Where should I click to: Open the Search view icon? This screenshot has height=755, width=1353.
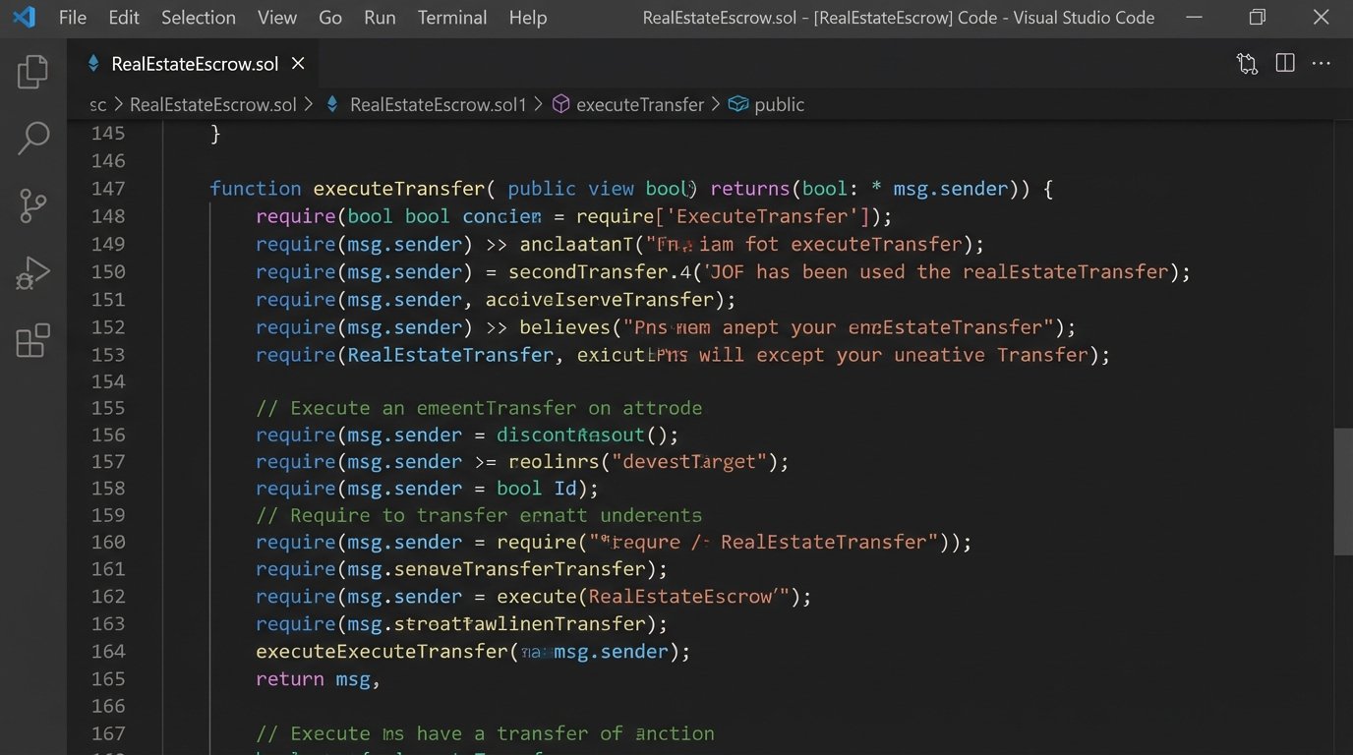coord(32,139)
